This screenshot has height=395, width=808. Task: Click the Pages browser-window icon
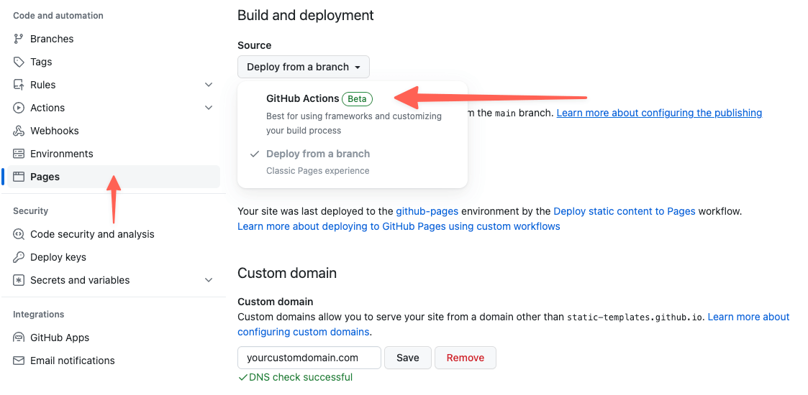pos(19,177)
